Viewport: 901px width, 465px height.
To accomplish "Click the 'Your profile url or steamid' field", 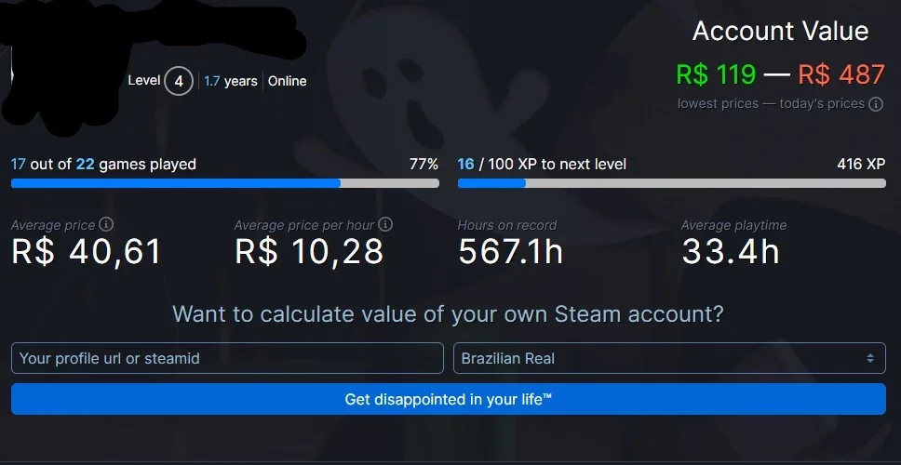I will [227, 358].
